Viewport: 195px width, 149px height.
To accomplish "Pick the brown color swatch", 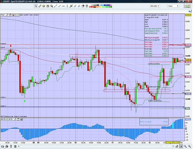I will (95, 7).
